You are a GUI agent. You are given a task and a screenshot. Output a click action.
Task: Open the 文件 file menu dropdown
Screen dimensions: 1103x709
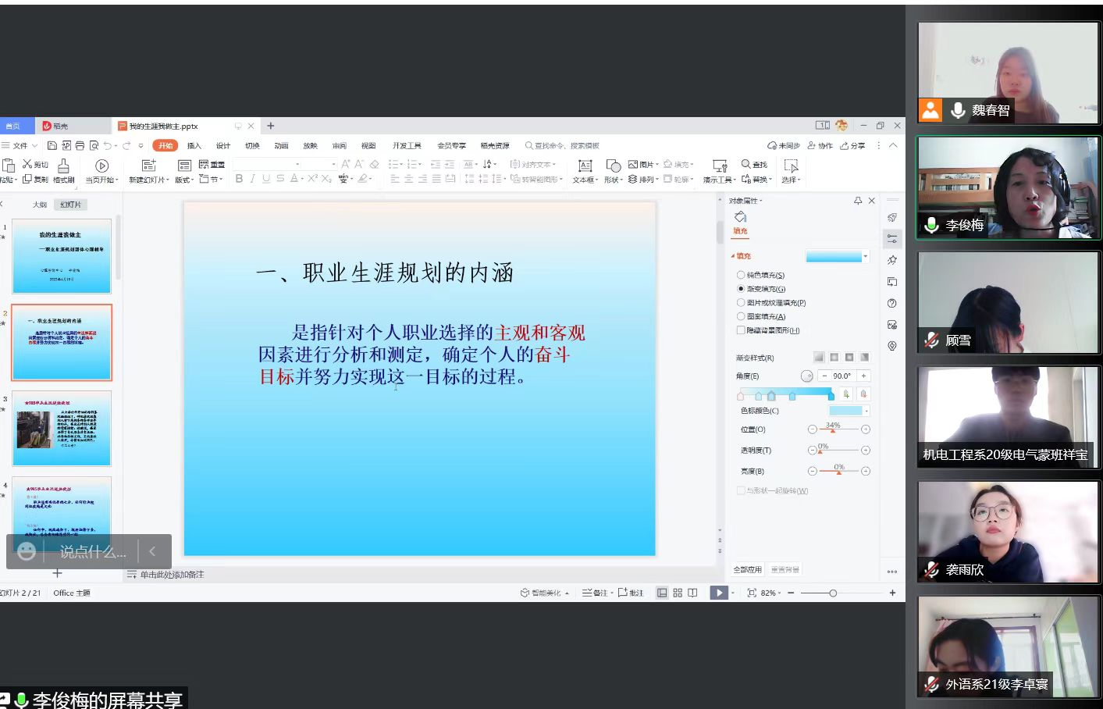(20, 145)
